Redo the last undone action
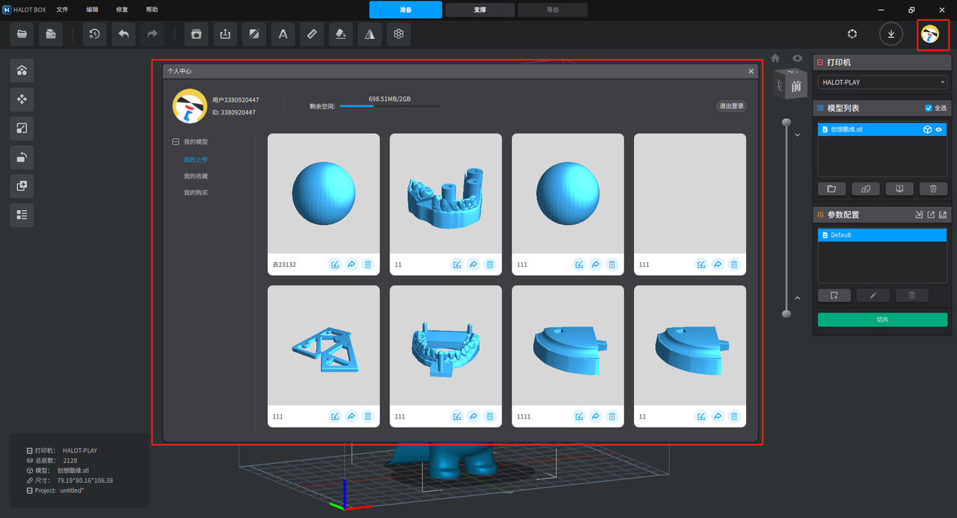 (153, 34)
